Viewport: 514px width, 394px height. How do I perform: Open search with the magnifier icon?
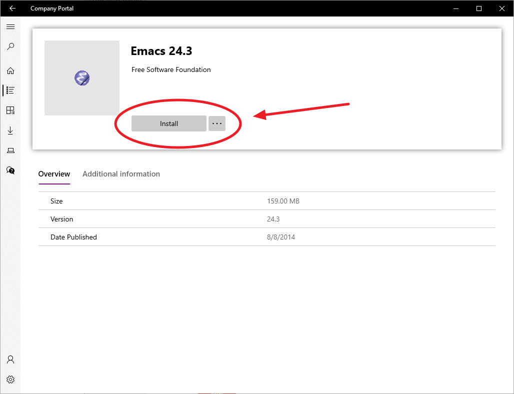click(10, 46)
